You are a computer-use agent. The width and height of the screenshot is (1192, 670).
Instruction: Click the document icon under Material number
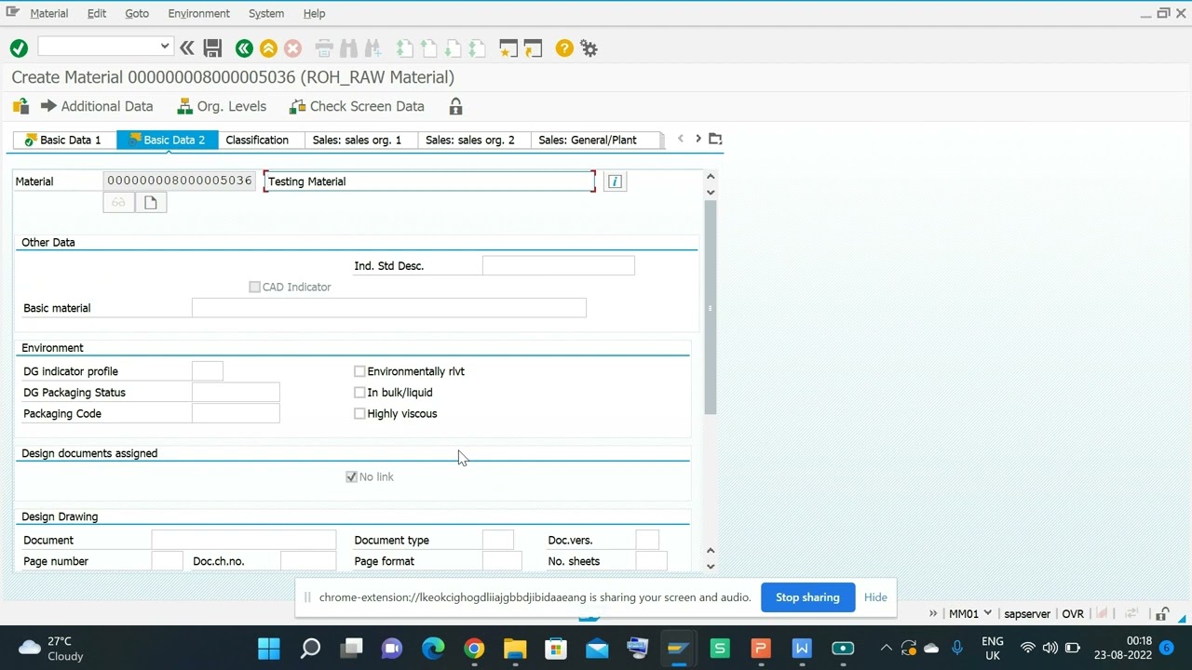point(151,203)
